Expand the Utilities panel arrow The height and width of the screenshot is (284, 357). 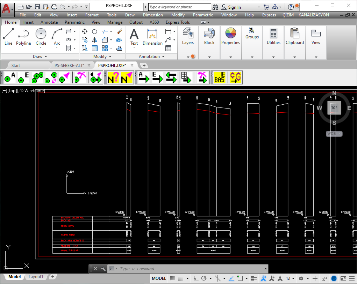tap(273, 57)
